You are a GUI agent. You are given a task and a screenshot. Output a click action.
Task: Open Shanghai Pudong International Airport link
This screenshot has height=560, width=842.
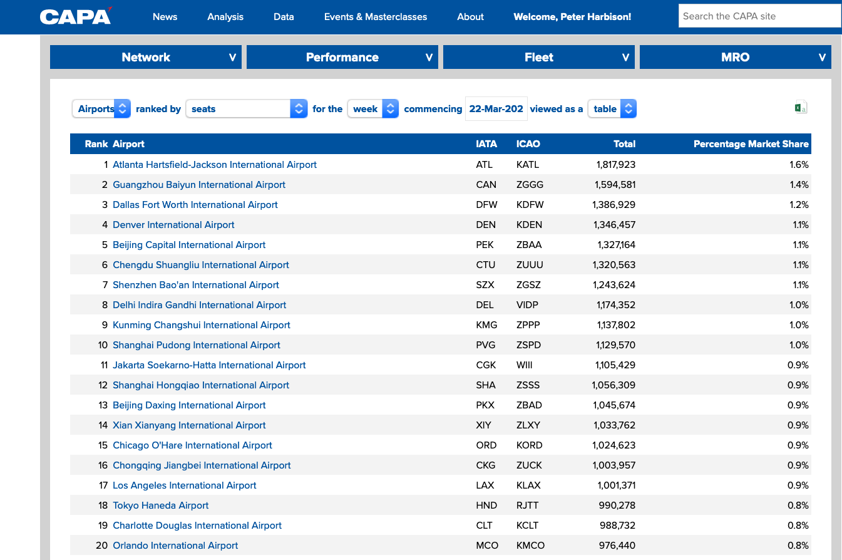[x=197, y=345]
